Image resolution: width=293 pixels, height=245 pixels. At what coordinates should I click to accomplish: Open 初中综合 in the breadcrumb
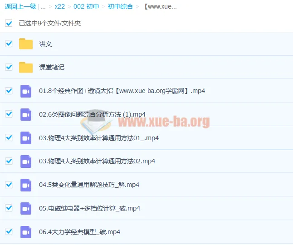point(120,7)
